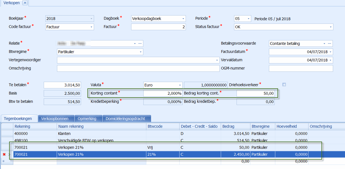Click the red X icon on the selected row
The image size is (345, 169).
click(4, 154)
